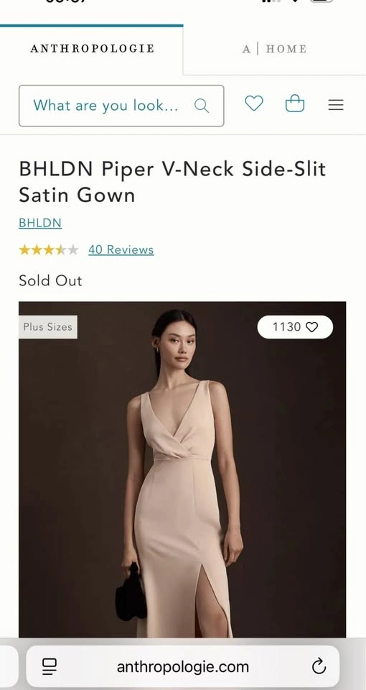Tap the gown product title
Screen dimensions: 366x690
(172, 182)
